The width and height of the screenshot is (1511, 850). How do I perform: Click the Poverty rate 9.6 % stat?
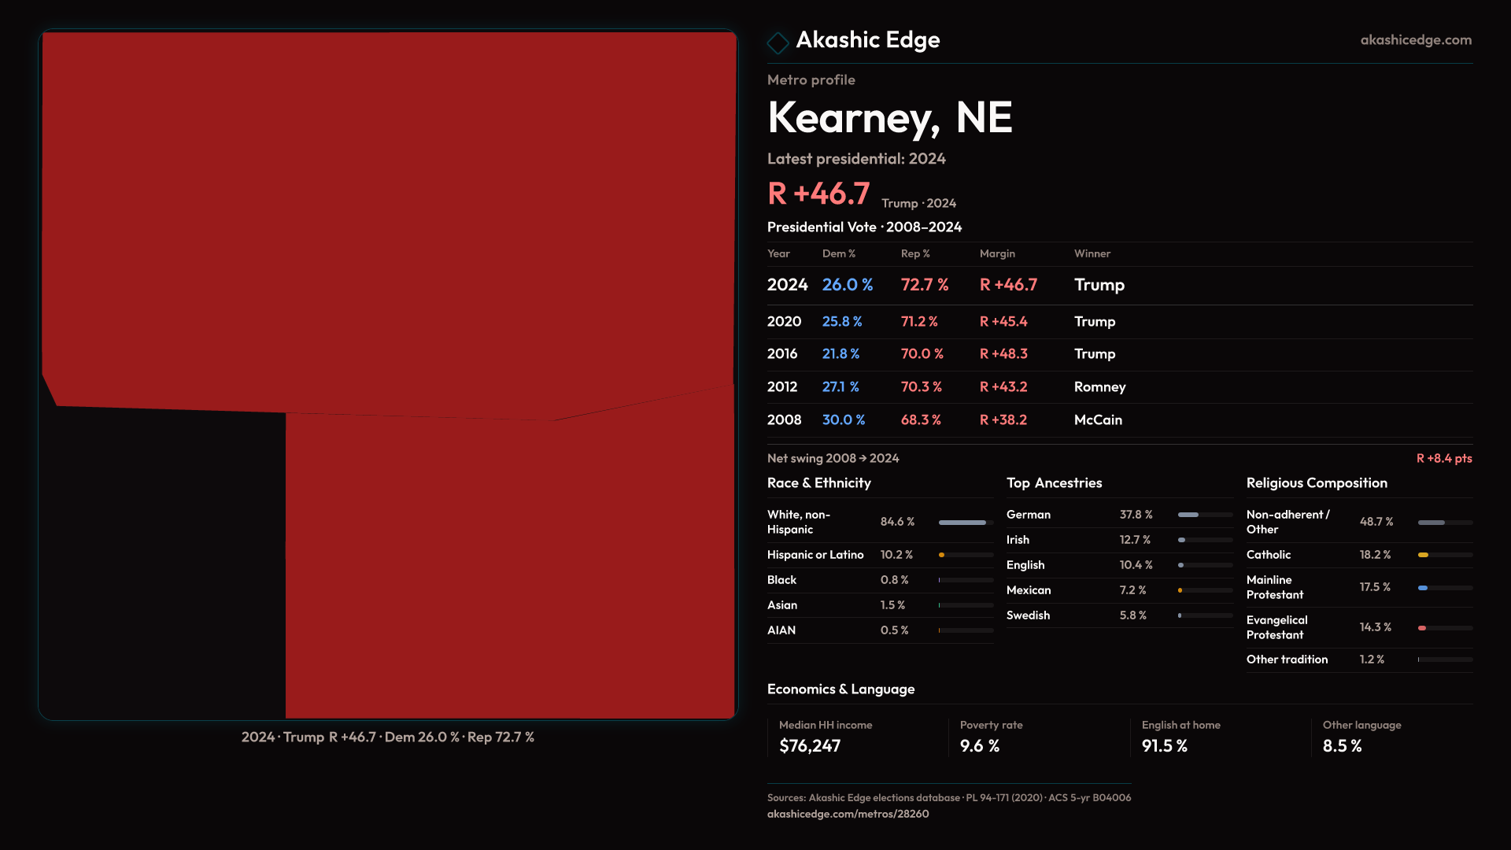[x=980, y=746]
